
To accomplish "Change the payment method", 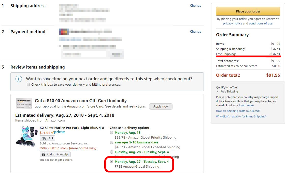I will [195, 32].
